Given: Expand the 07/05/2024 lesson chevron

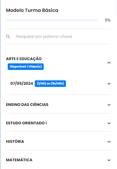Looking at the screenshot, I should [109, 84].
